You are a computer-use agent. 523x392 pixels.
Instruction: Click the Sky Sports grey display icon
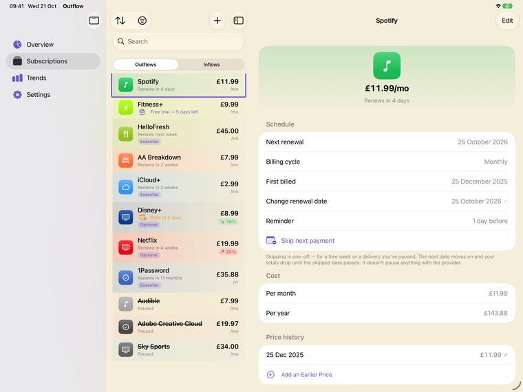[x=126, y=349]
